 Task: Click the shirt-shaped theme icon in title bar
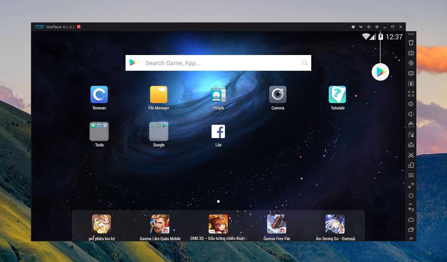[x=353, y=27]
